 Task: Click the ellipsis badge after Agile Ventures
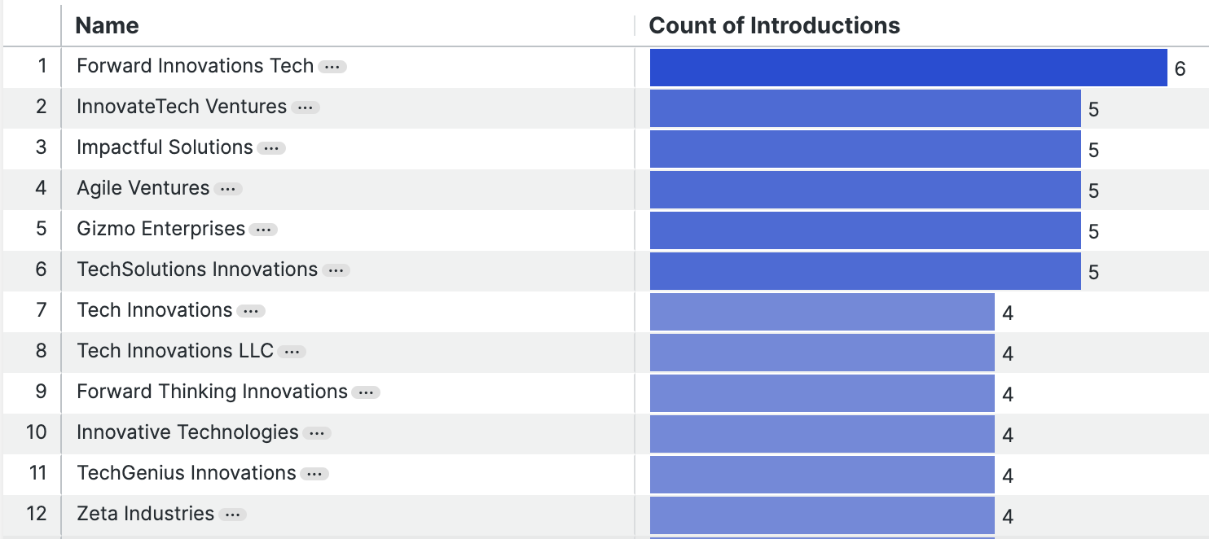pos(228,189)
